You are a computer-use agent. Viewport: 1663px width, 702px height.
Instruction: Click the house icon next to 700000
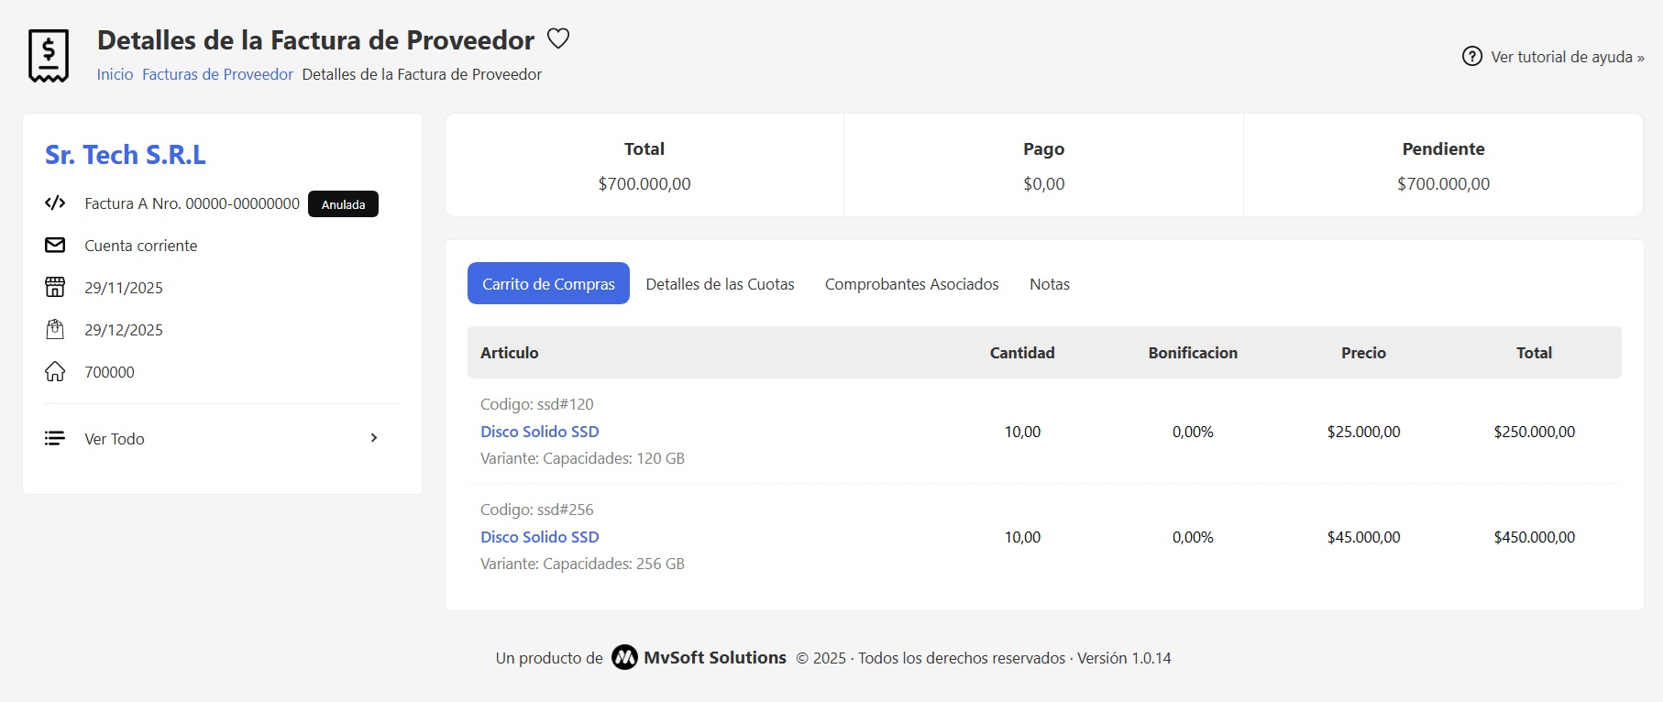[x=55, y=372]
